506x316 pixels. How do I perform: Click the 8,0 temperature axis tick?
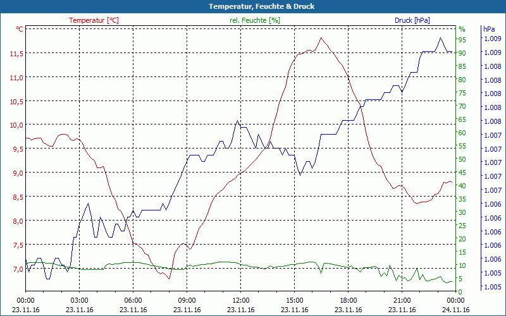pos(18,221)
